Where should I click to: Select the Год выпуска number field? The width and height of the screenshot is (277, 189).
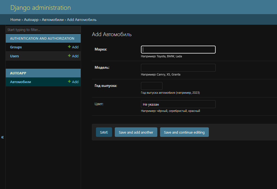click(x=151, y=86)
